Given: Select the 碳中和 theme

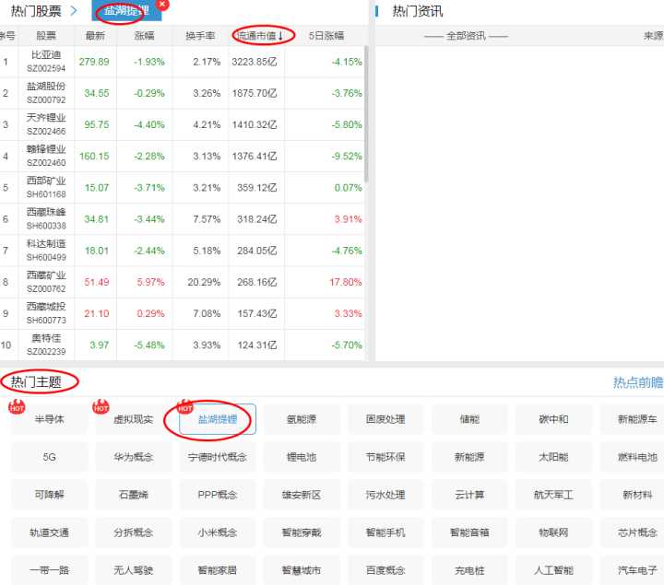Looking at the screenshot, I should pyautogui.click(x=553, y=419).
